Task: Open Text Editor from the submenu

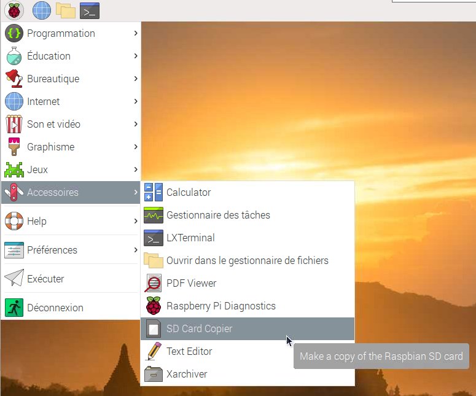Action: [248, 351]
